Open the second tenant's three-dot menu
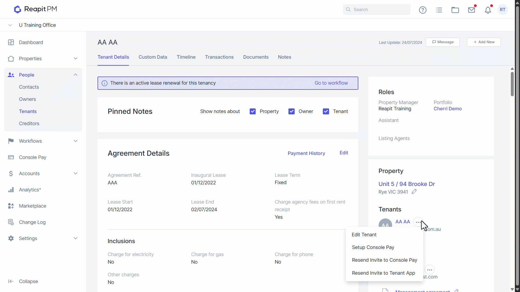 pyautogui.click(x=430, y=270)
